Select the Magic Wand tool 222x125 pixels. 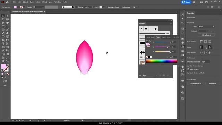tap(3, 19)
